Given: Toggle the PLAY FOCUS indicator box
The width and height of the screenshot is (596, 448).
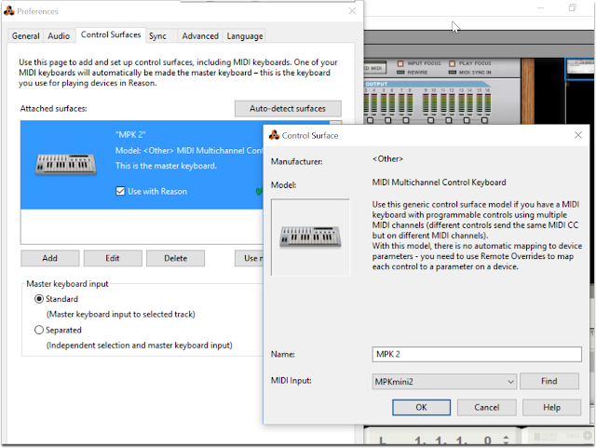Looking at the screenshot, I should click(x=452, y=63).
